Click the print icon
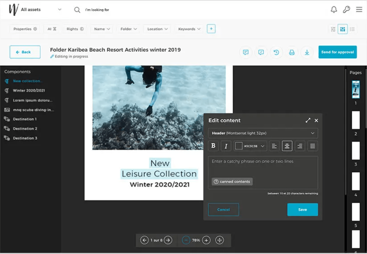Screen dimensions: 367x254 292,52
